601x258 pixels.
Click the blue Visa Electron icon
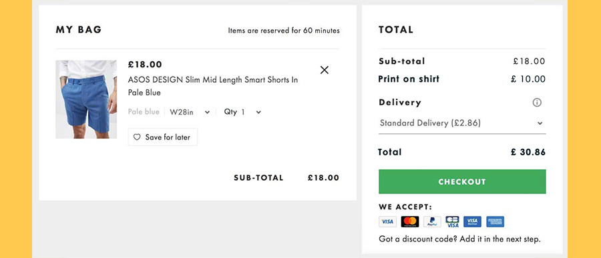pyautogui.click(x=472, y=221)
